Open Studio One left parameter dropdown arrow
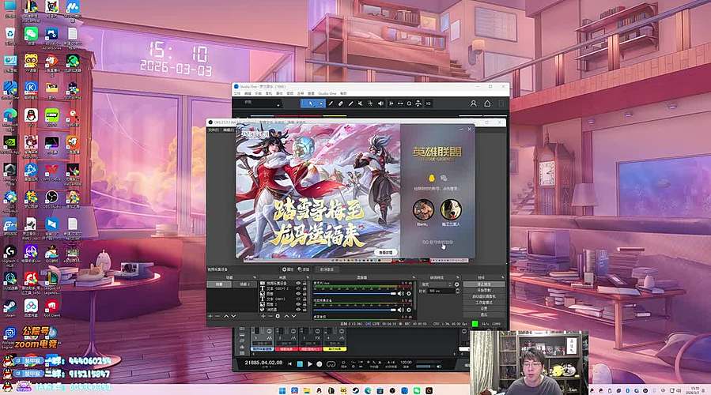 [x=278, y=105]
